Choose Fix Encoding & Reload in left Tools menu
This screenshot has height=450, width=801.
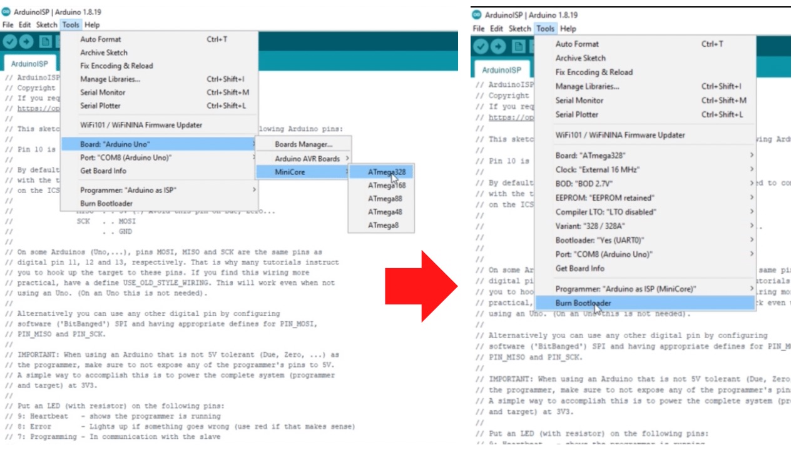click(x=159, y=66)
